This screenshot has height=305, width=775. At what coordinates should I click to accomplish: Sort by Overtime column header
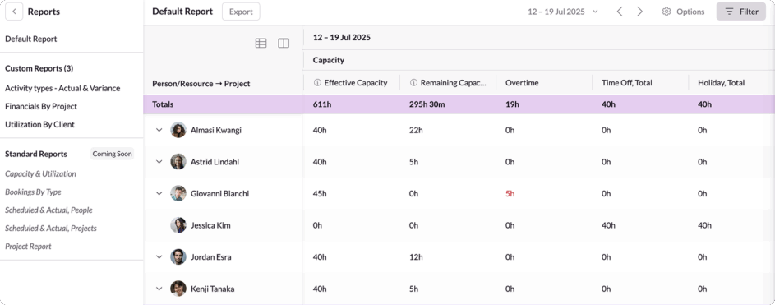[521, 82]
